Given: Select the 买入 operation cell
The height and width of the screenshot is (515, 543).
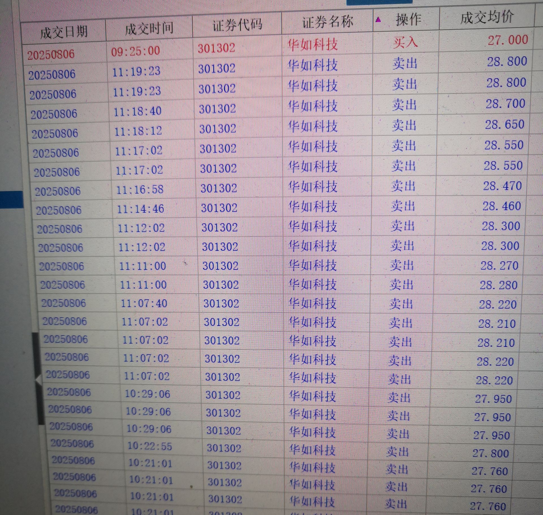Looking at the screenshot, I should (x=406, y=42).
